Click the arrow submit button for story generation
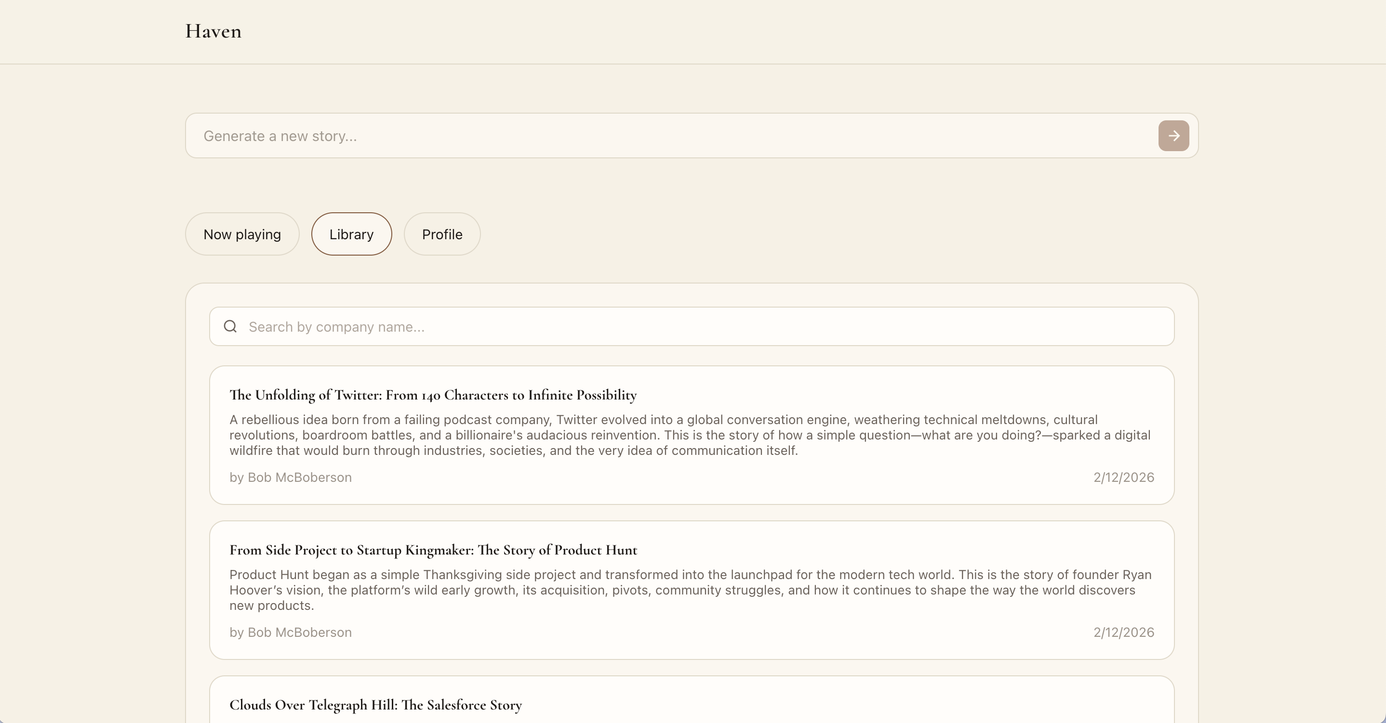This screenshot has height=723, width=1386. 1173,135
